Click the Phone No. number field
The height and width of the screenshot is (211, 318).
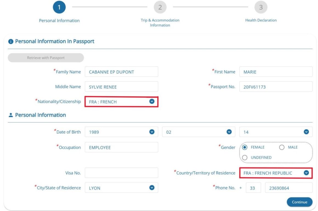point(289,188)
